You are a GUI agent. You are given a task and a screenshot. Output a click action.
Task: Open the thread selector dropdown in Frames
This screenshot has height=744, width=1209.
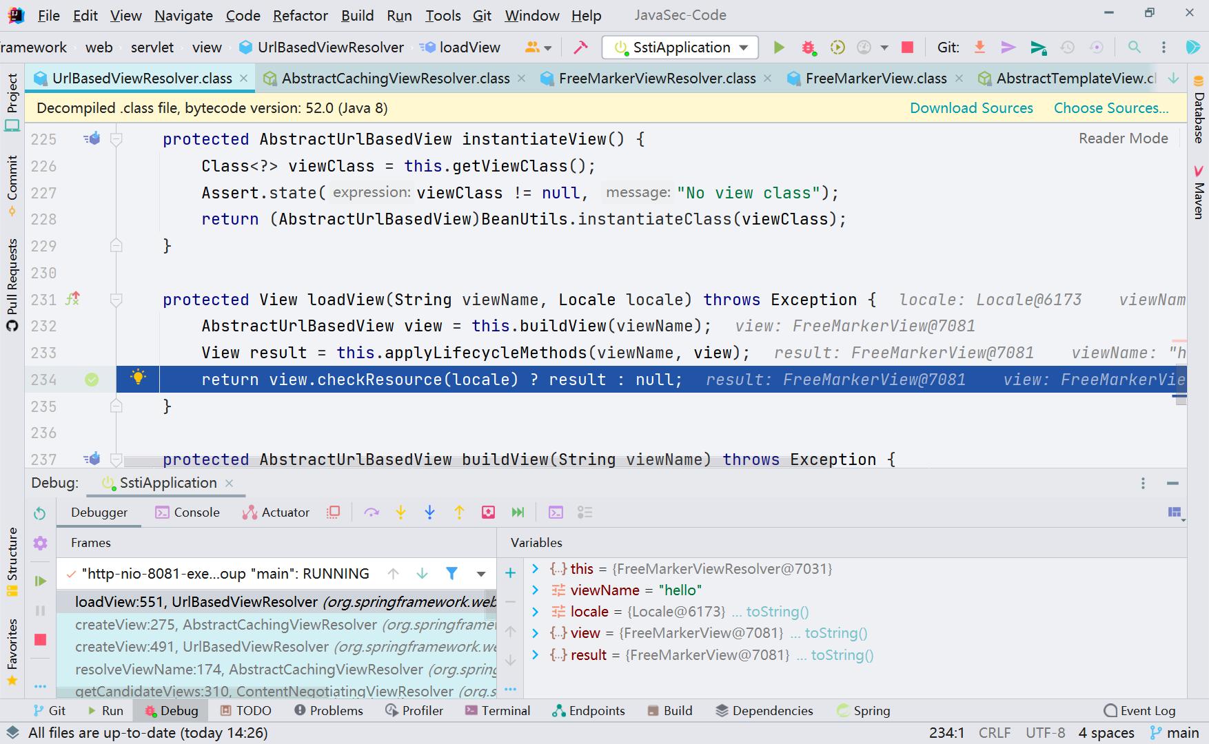(480, 573)
